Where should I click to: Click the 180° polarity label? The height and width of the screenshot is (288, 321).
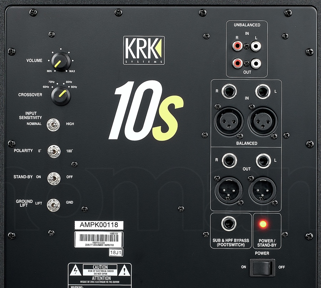70,151
